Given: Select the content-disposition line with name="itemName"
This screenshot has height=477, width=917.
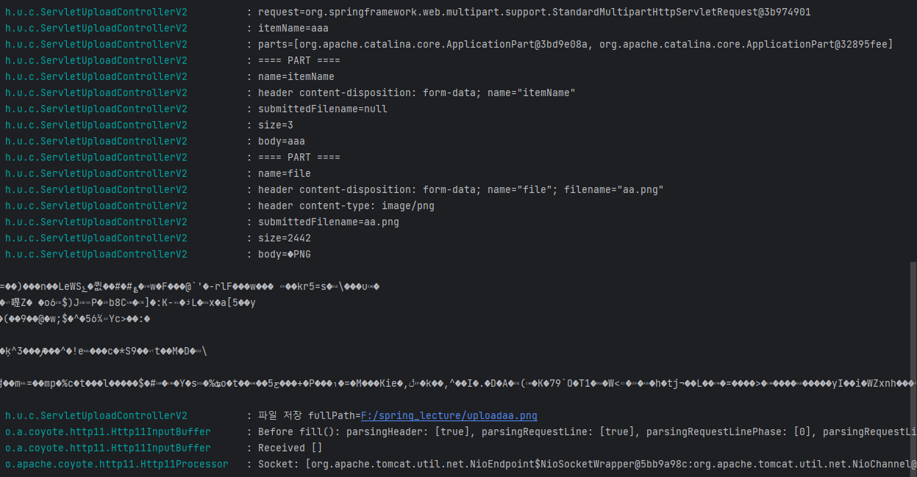Looking at the screenshot, I should (416, 92).
